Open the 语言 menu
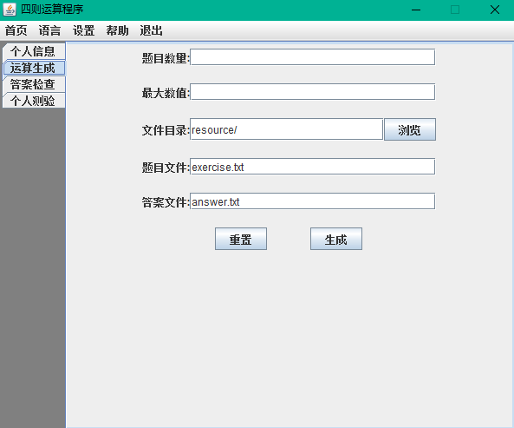This screenshot has height=428, width=514. (49, 30)
